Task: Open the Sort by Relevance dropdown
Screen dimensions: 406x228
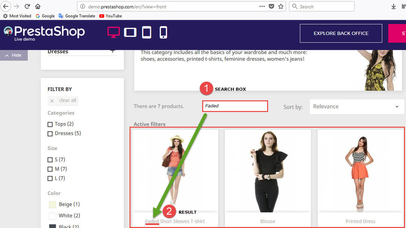Action: click(x=357, y=107)
